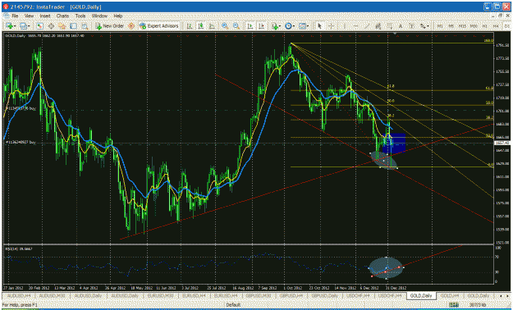
Task: Click the InstaTrader application icon in title bar
Action: click(5, 7)
